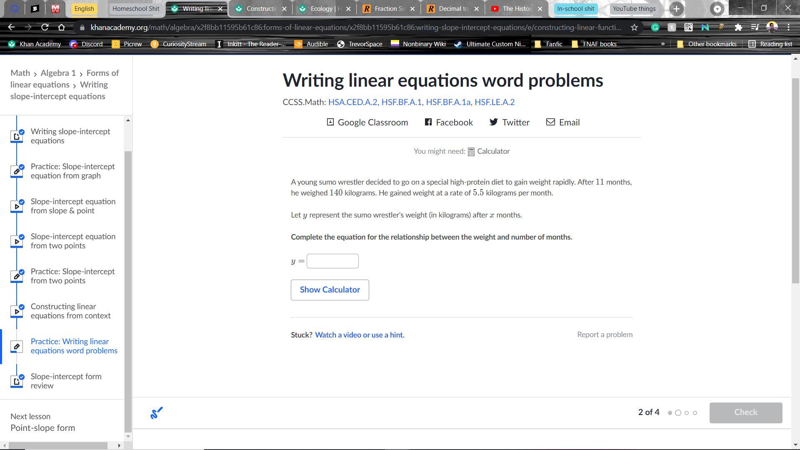800x450 pixels.
Task: Open the Other bookmarks folder
Action: (707, 44)
